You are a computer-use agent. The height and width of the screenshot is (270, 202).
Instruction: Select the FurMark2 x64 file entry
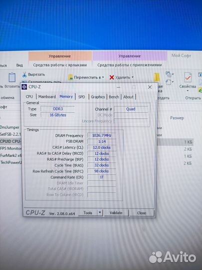[x=10, y=155]
